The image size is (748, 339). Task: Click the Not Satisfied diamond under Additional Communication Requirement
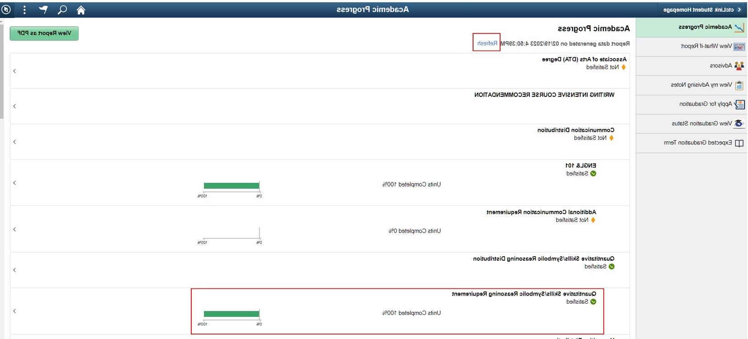593,220
